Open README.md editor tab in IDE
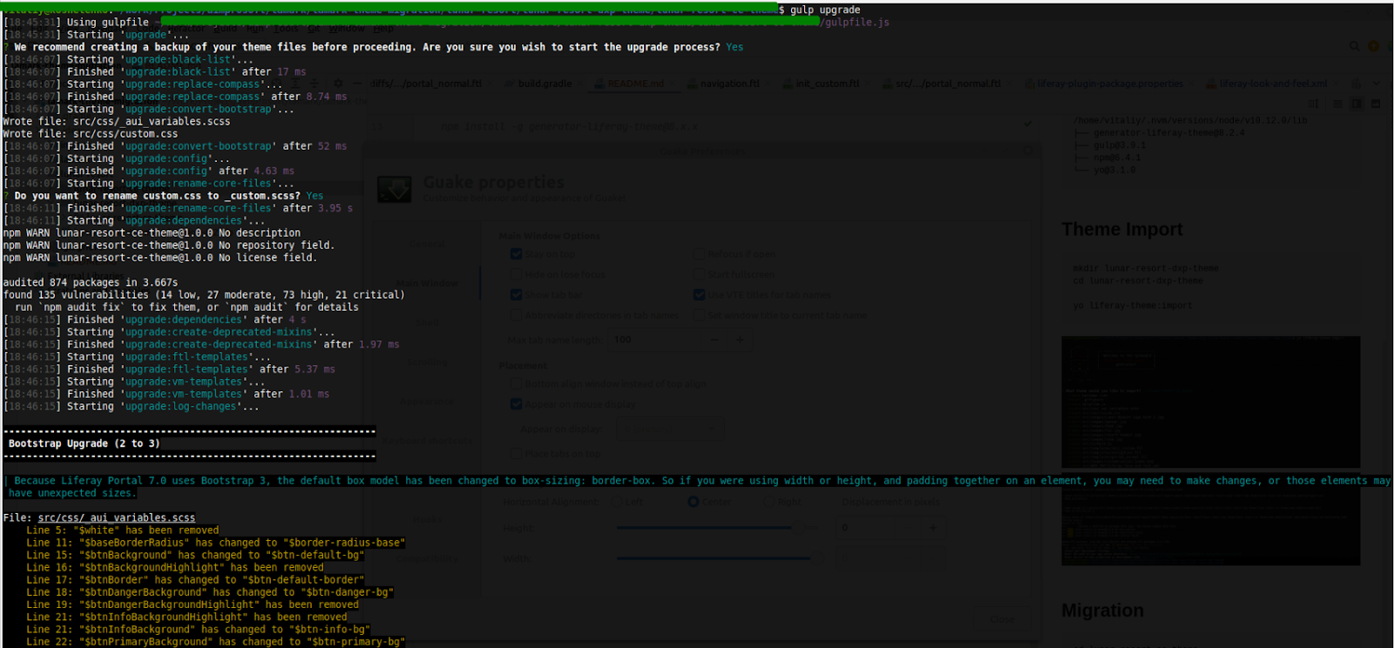Screen dimensions: 1394x648 tap(633, 84)
